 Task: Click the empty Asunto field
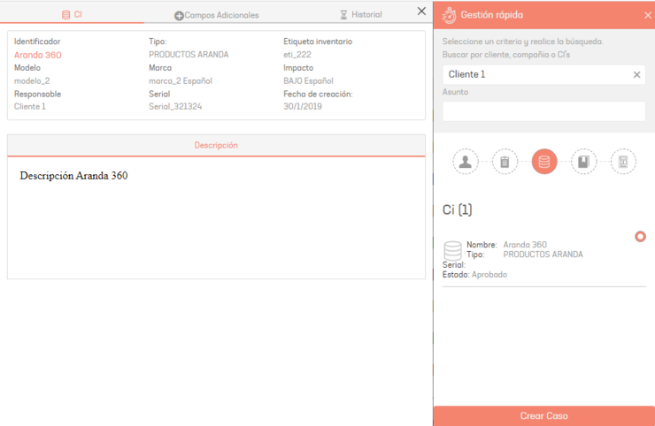click(543, 111)
